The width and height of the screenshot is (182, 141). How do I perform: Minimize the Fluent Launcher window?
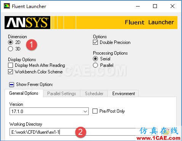coord(138,6)
